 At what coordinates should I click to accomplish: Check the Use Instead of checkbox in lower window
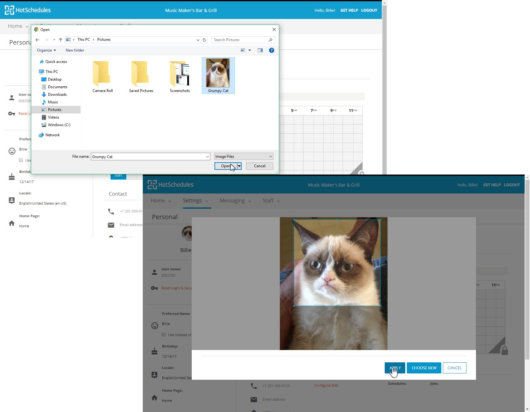(164, 335)
